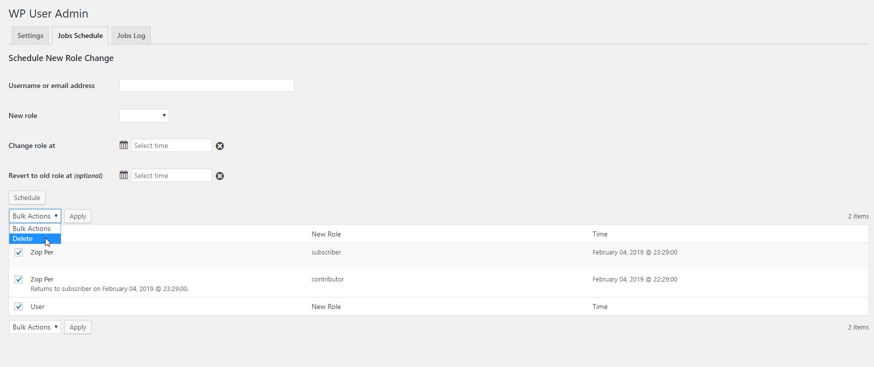The image size is (874, 367).
Task: Click the top Bulk Actions select box
Action: [35, 216]
